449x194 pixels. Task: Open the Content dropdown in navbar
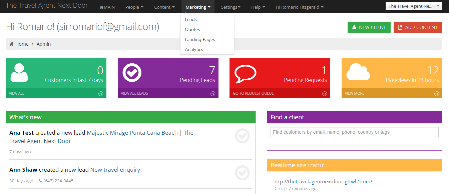(x=164, y=7)
